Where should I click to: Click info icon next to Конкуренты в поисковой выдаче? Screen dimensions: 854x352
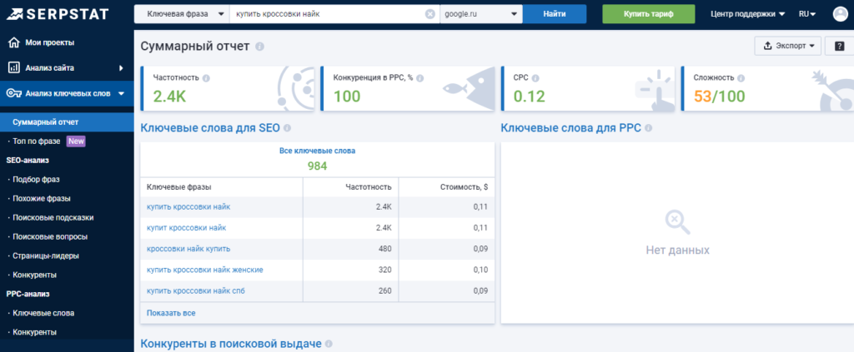tap(329, 345)
